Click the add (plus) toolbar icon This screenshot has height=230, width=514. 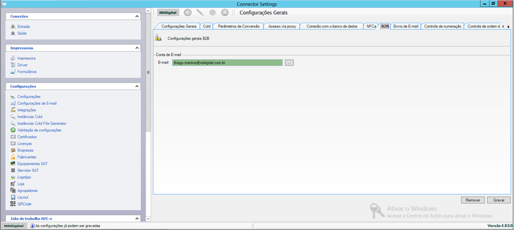(187, 13)
